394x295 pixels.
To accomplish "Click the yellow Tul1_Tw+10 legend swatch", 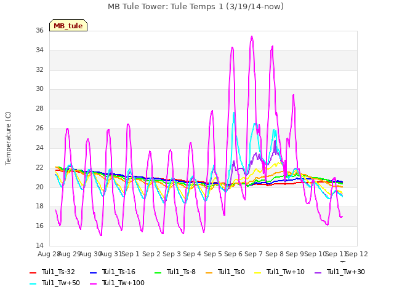I will point(258,272).
